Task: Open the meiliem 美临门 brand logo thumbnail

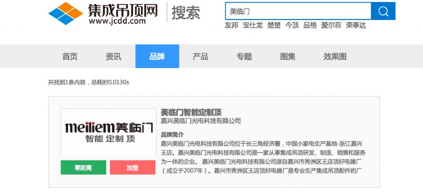Action: point(108,132)
